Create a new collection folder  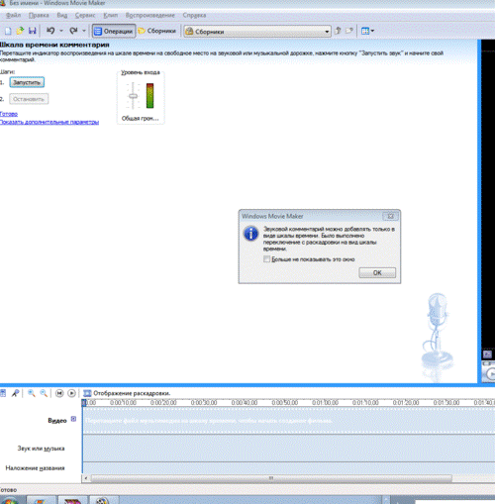(x=349, y=31)
